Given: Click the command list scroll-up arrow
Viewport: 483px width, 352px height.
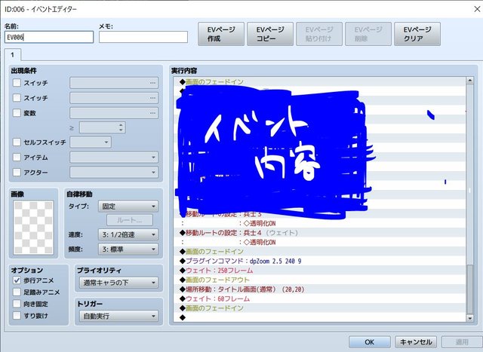Looking at the screenshot, I should [x=469, y=81].
